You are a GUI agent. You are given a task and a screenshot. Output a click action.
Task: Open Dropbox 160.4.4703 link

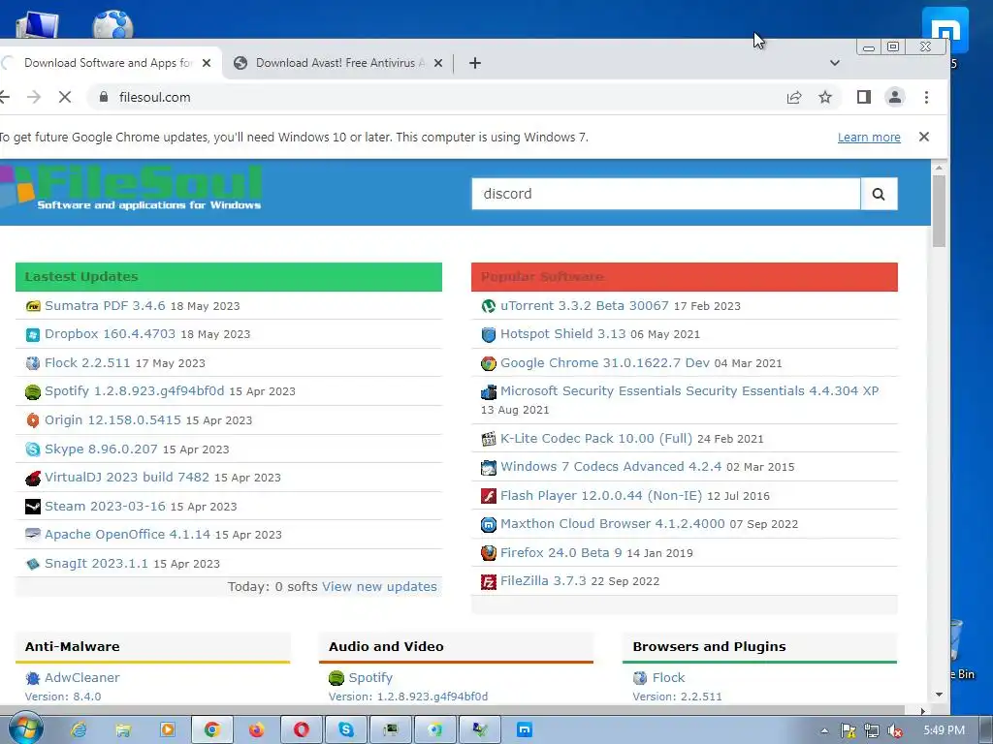tap(111, 334)
